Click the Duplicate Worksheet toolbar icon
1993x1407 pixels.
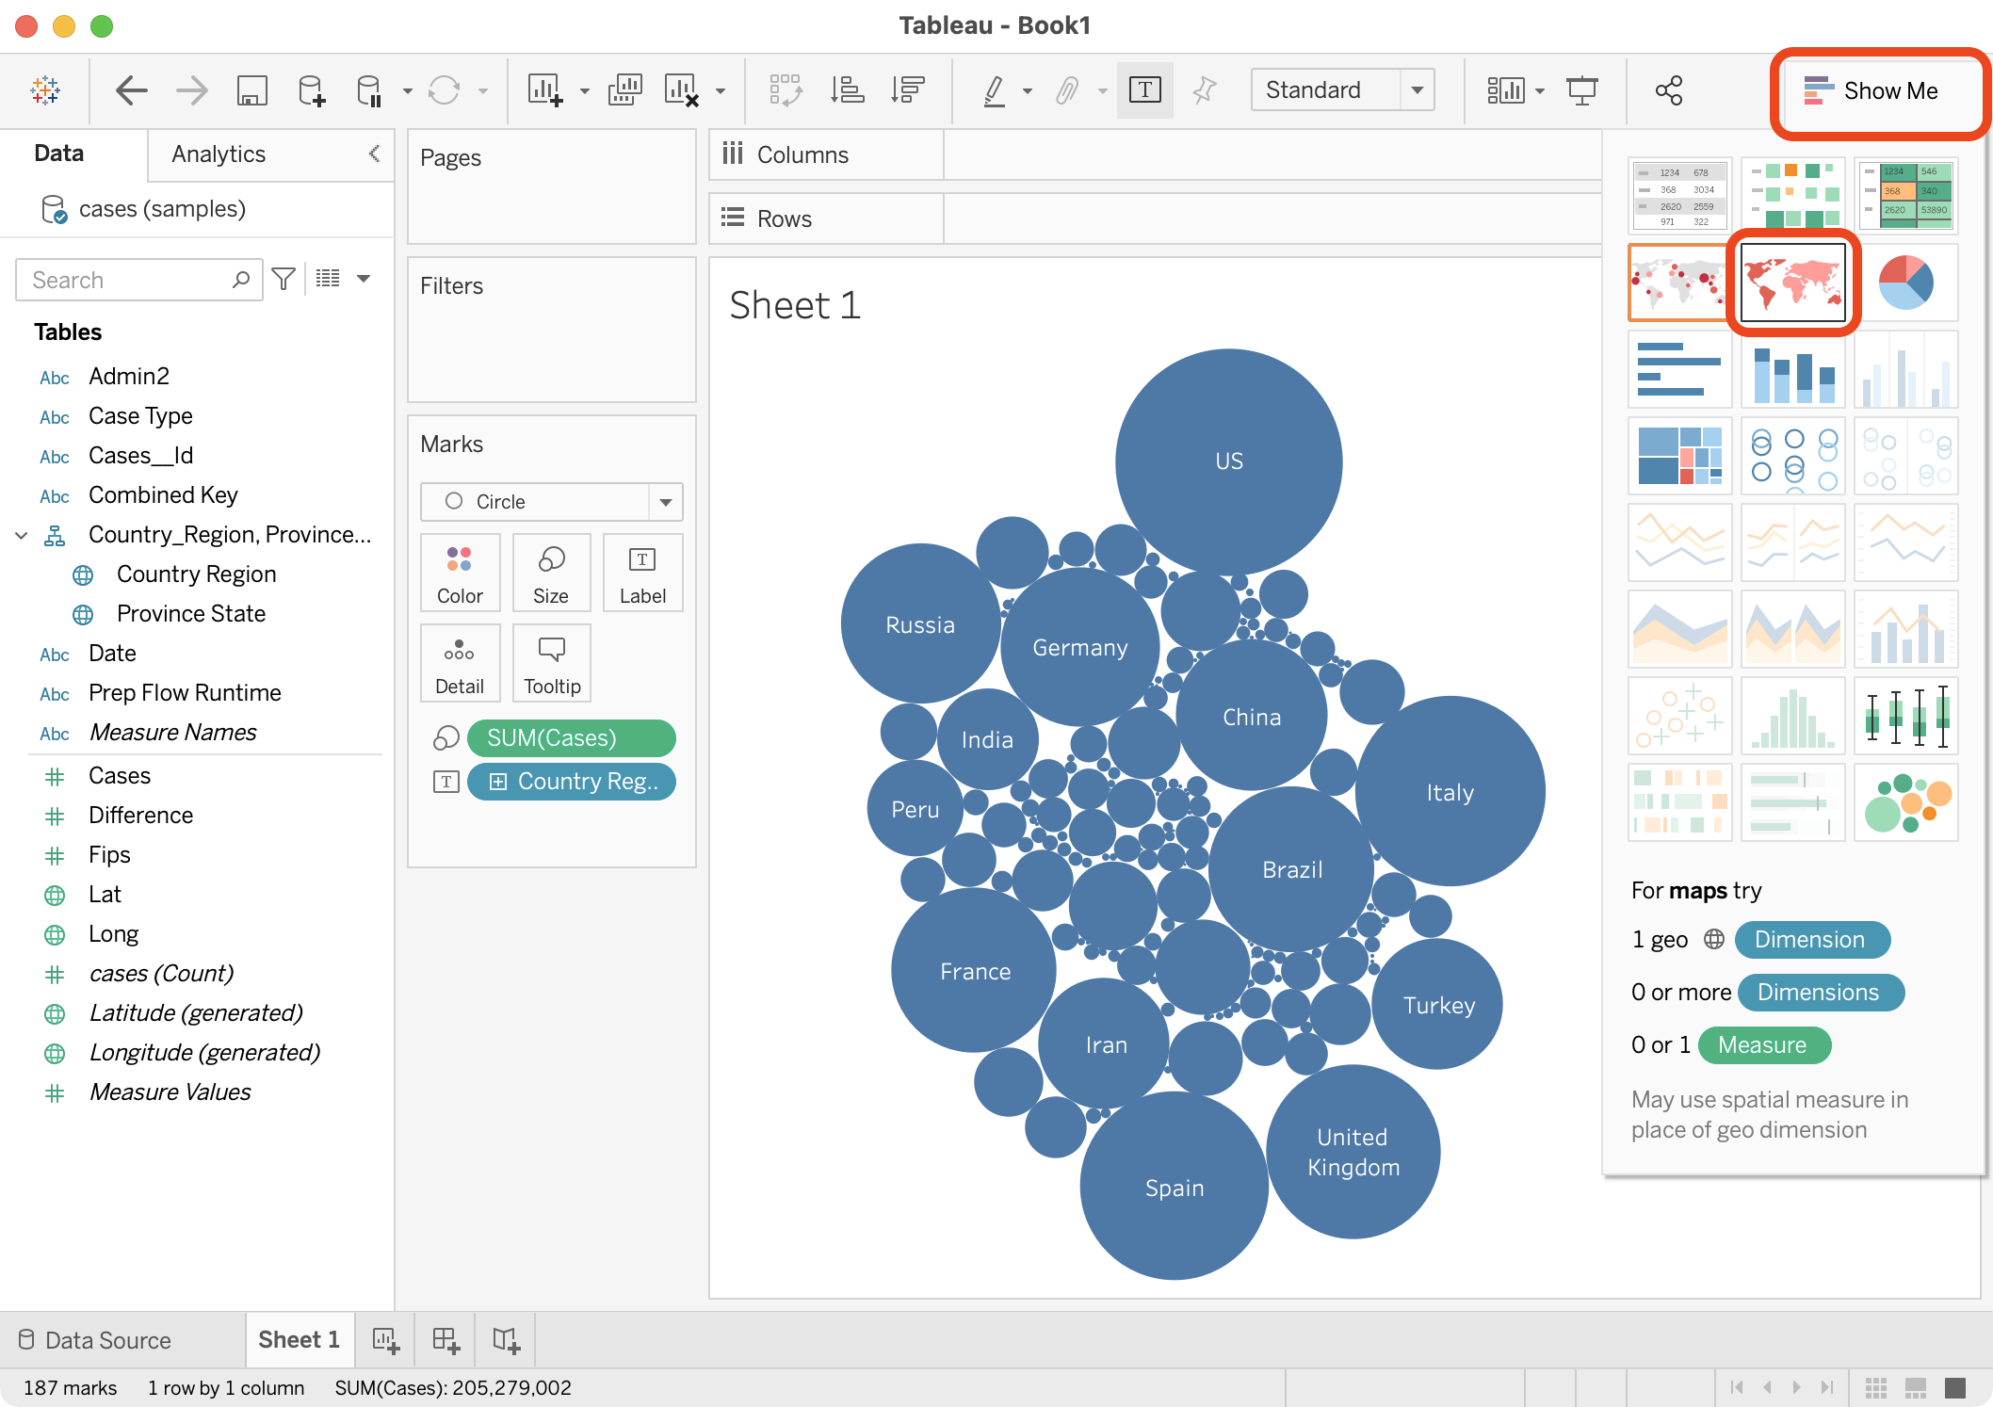(624, 90)
